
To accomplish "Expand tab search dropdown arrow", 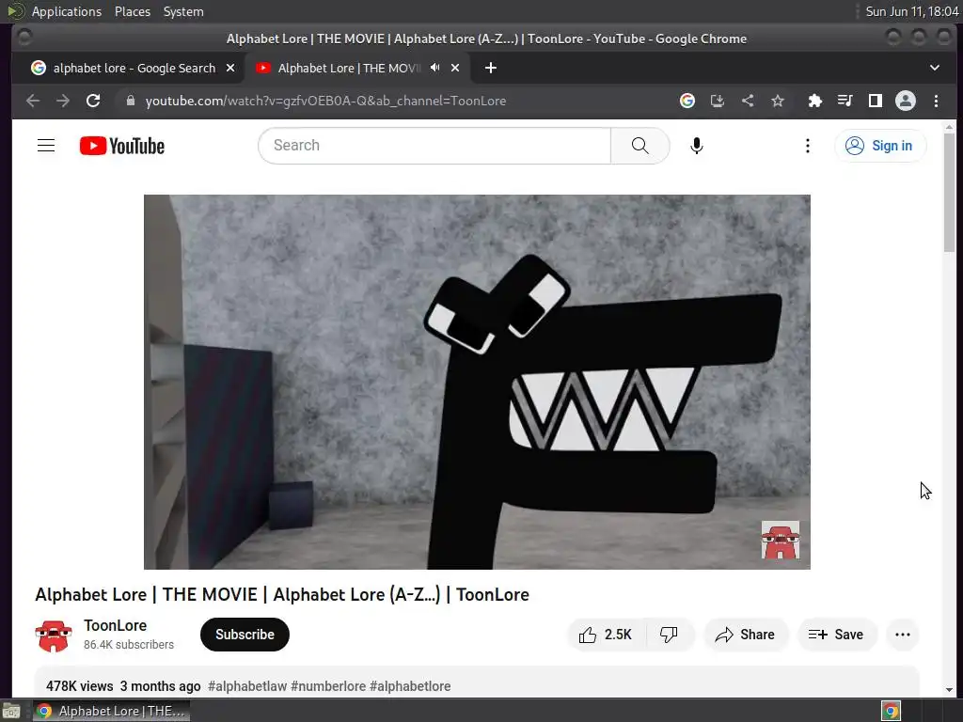I will (935, 68).
